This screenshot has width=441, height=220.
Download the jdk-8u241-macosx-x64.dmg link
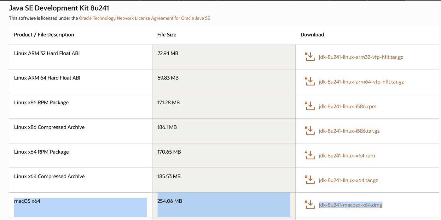pyautogui.click(x=351, y=205)
